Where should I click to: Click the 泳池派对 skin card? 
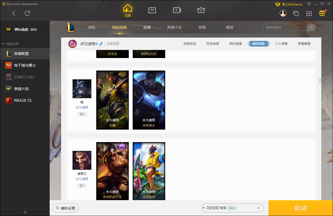click(x=149, y=171)
